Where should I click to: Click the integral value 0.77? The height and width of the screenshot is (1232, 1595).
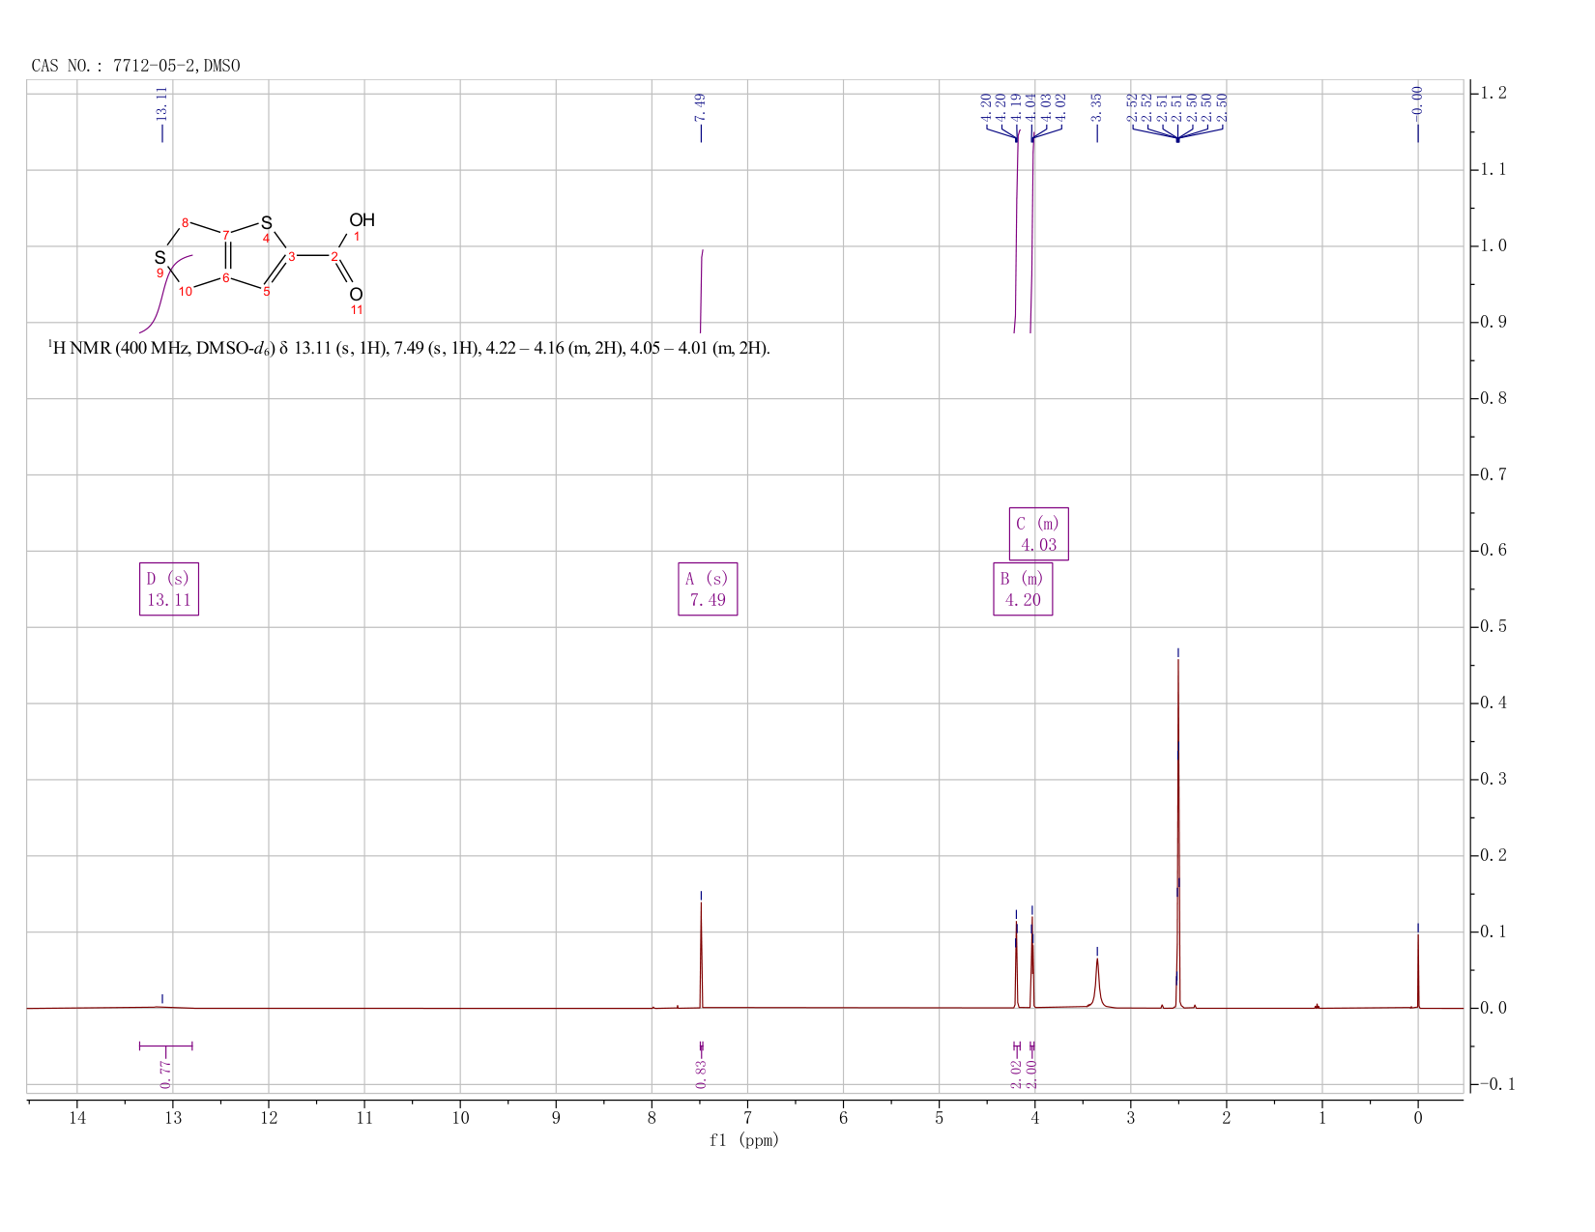165,1073
